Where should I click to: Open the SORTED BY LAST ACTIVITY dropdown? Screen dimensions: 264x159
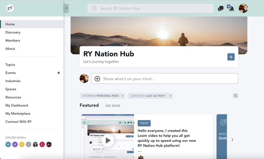click(x=150, y=95)
